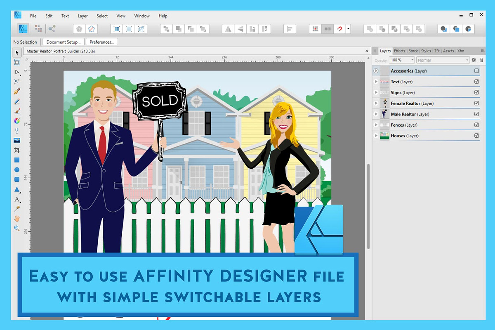Image resolution: width=495 pixels, height=330 pixels.
Task: Select the Zoom magnifier tool
Action: (17, 228)
